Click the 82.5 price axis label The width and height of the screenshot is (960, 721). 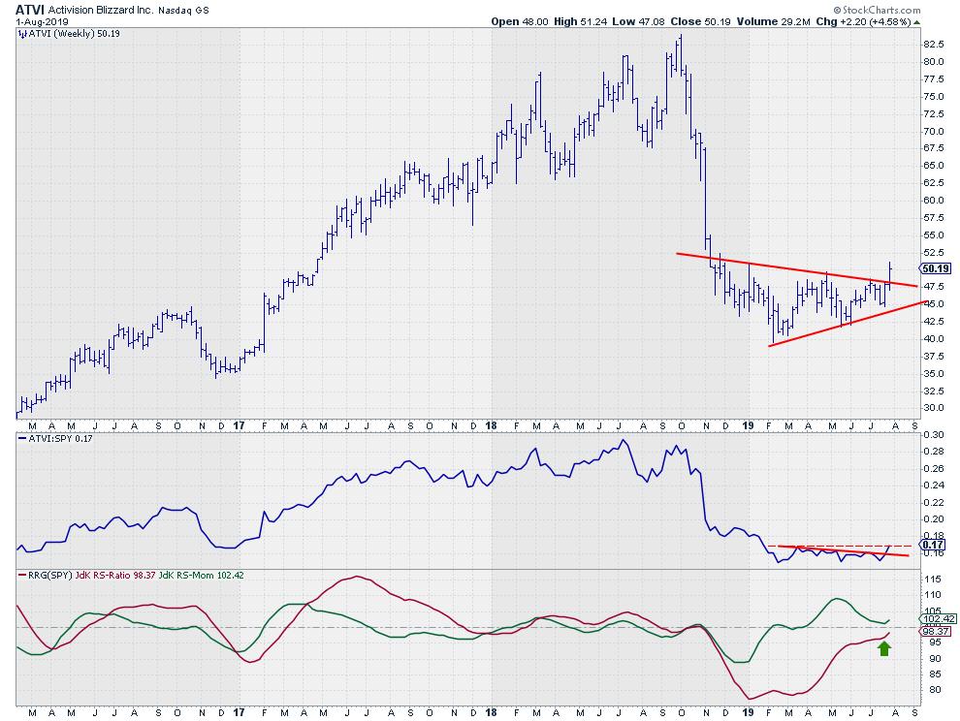933,44
